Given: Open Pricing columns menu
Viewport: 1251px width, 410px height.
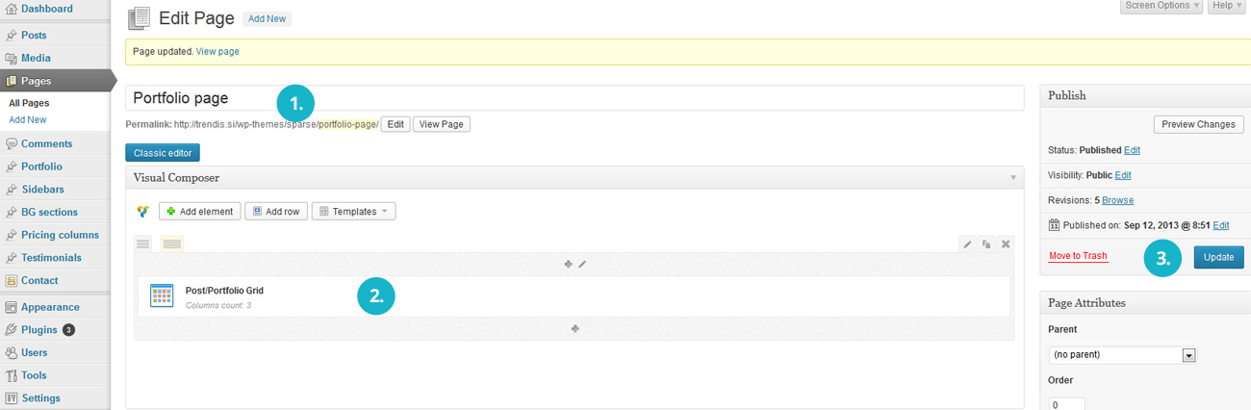Looking at the screenshot, I should (60, 235).
